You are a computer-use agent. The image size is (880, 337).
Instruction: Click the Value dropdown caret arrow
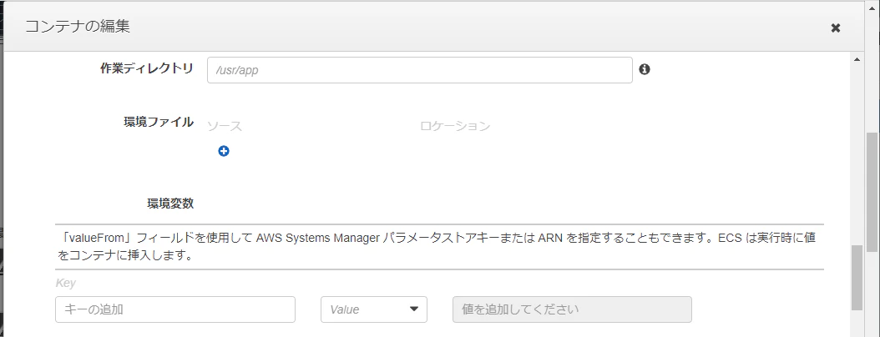[414, 309]
